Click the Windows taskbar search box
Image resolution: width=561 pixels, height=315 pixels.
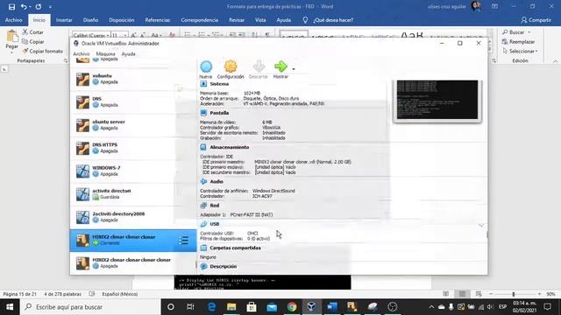(x=90, y=307)
